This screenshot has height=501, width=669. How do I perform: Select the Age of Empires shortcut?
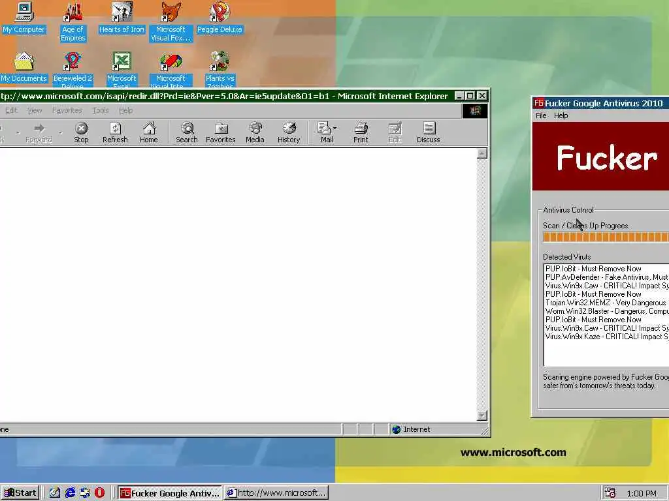[73, 22]
